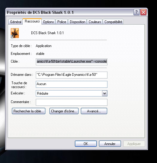Click in the Cible target path field
157x163 pixels.
pyautogui.click(x=72, y=62)
